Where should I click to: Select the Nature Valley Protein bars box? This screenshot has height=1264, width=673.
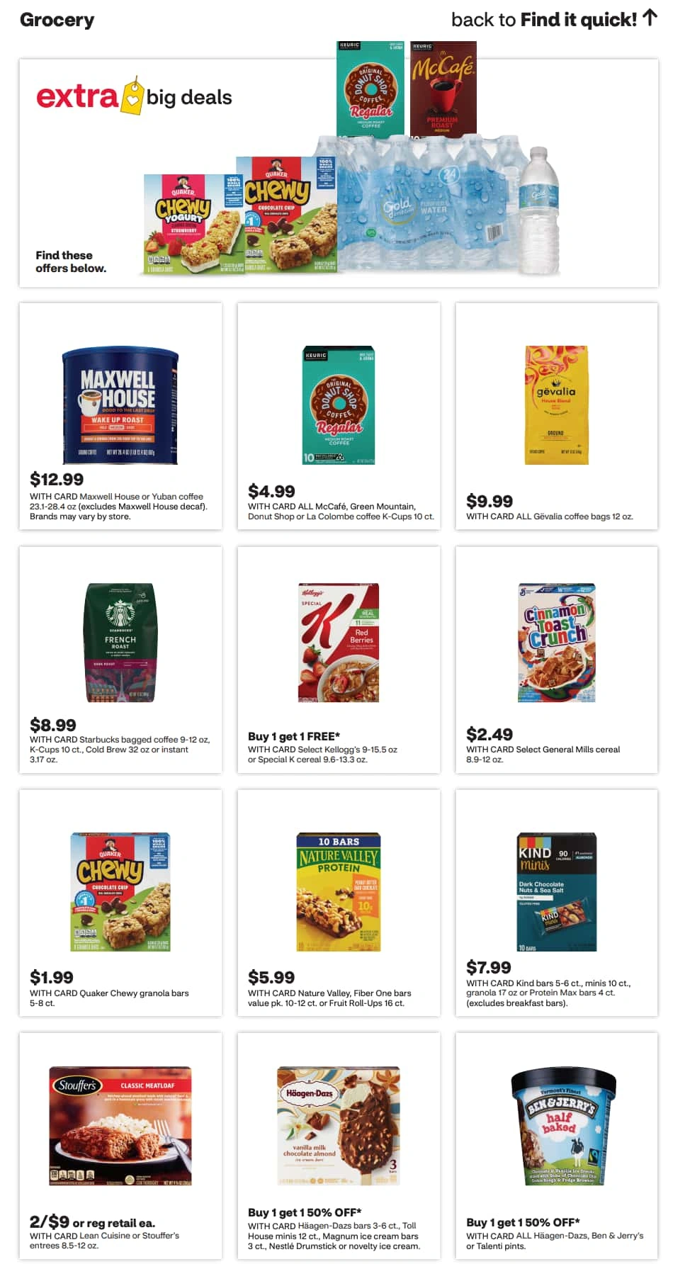coord(339,892)
